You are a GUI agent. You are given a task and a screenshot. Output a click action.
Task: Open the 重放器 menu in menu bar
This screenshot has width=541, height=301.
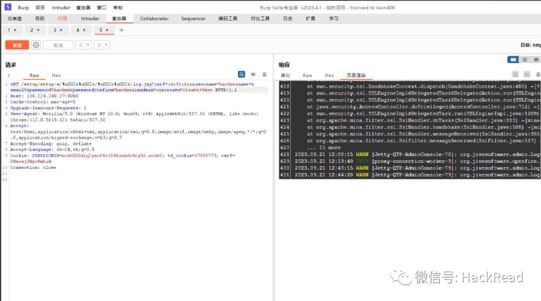(83, 7)
